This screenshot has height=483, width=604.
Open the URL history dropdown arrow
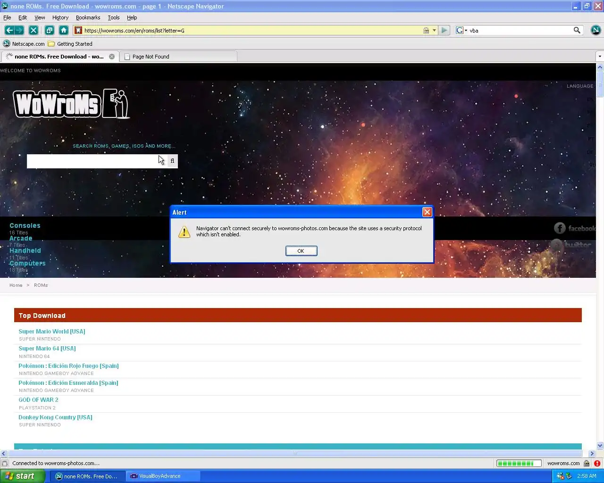434,30
